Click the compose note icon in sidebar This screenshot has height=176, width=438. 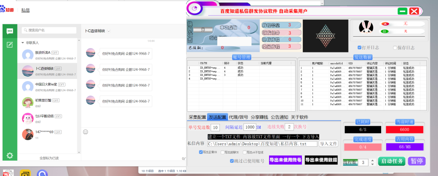coord(9,45)
